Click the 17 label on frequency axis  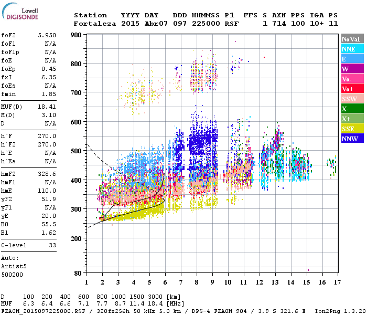(337, 282)
